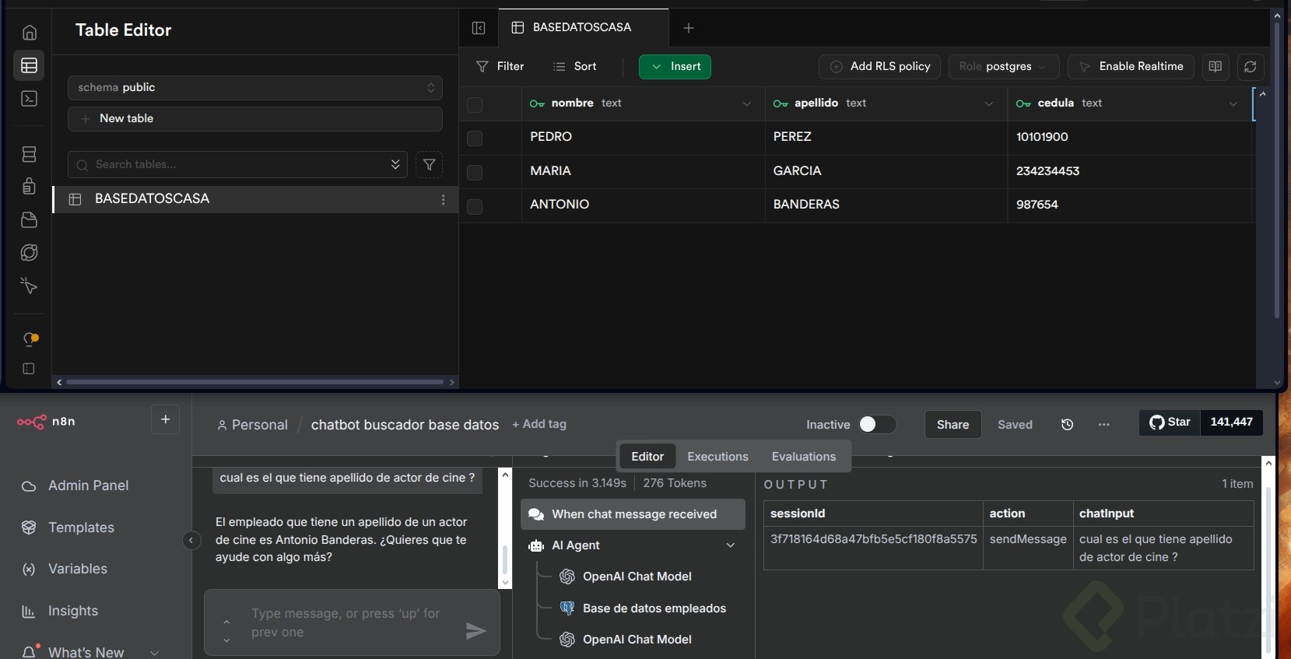Click the Home icon in sidebar
Viewport: 1291px width, 659px height.
pos(29,33)
